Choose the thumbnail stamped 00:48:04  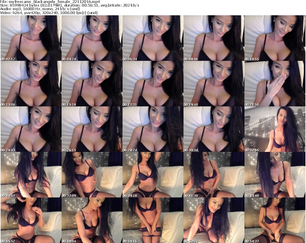92,220
